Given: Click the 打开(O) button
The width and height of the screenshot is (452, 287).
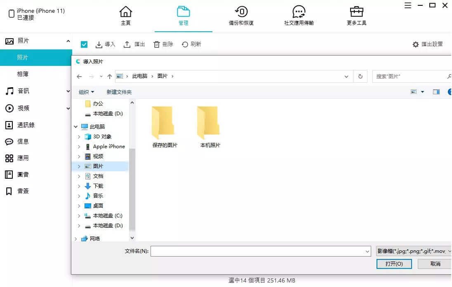Looking at the screenshot, I should pos(394,264).
